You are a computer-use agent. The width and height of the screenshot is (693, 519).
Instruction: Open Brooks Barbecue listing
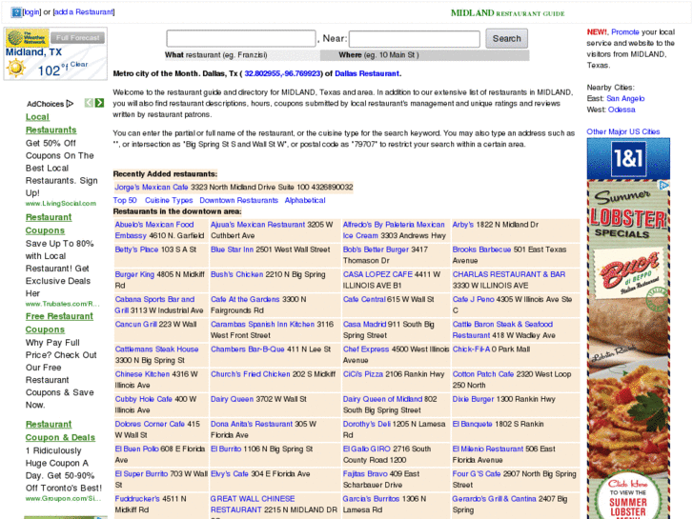481,250
